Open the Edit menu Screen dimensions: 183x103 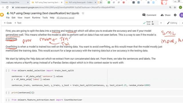pyautogui.click(x=13, y=18)
